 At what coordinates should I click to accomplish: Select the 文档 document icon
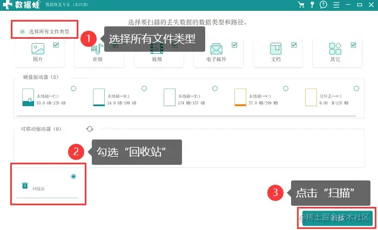275,48
